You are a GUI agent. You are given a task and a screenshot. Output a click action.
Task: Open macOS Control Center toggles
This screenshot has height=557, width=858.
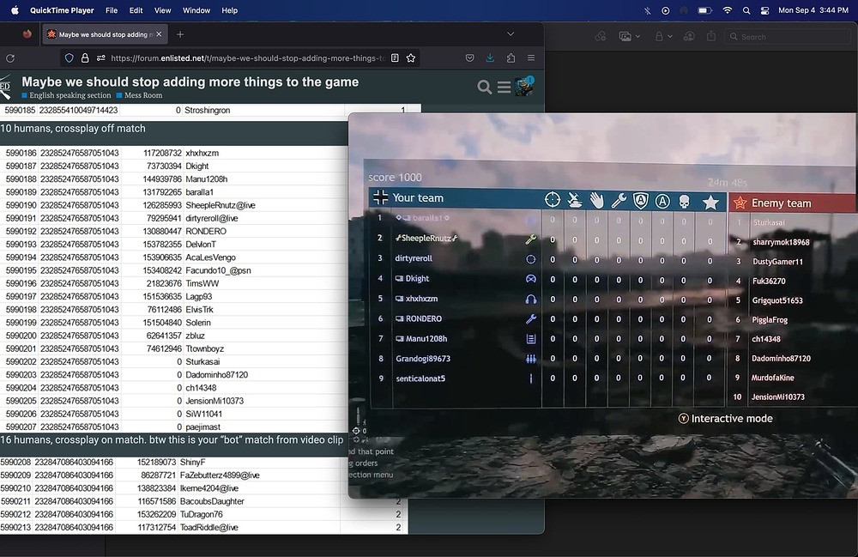pos(765,10)
